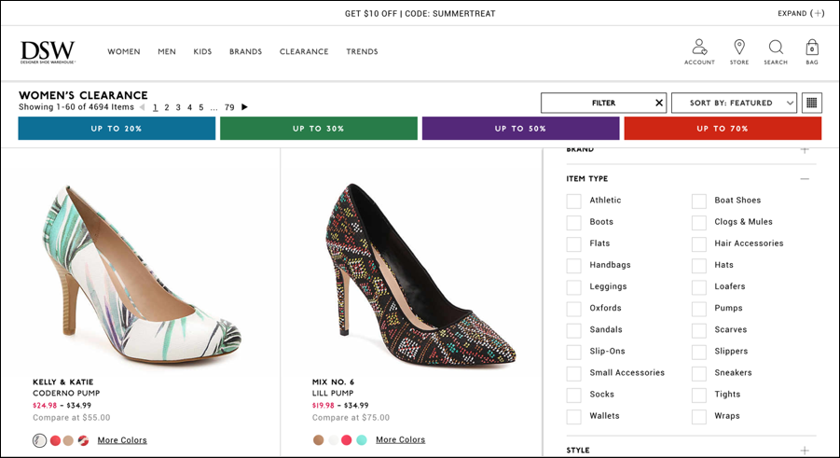Open the Women menu
The image size is (840, 458).
tap(124, 51)
